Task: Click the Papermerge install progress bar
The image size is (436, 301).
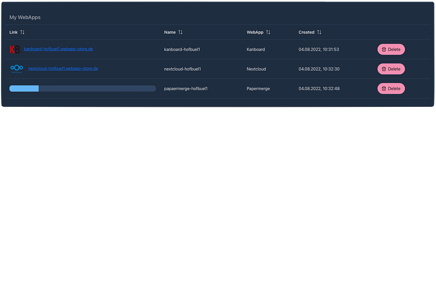Action: point(83,89)
